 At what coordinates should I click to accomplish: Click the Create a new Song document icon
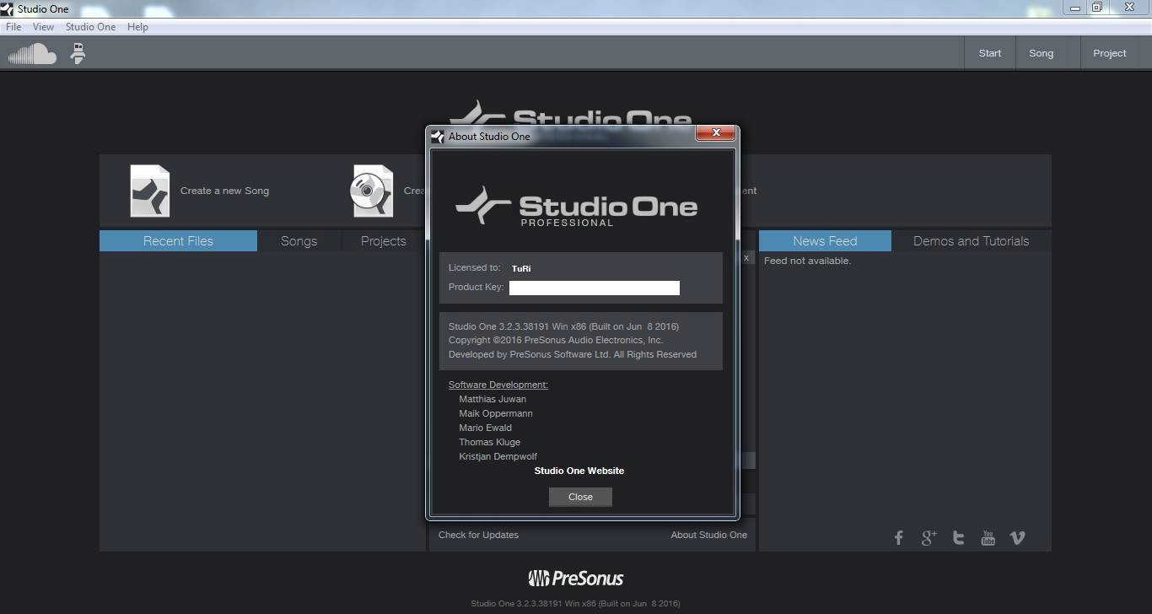[x=150, y=191]
